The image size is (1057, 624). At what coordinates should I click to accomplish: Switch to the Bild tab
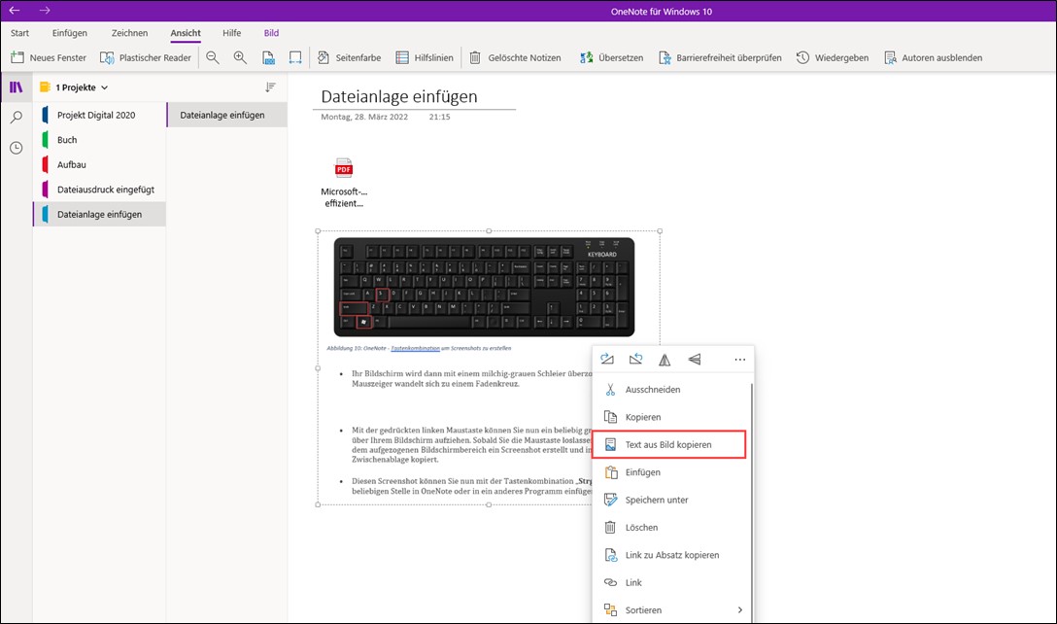(271, 33)
